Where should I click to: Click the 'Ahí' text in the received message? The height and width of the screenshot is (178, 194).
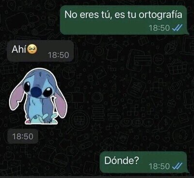coord(19,49)
